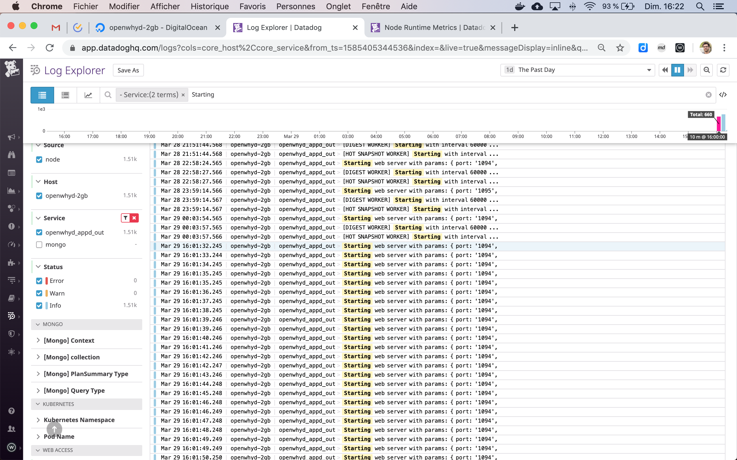Open the Metrics explorer sidebar icon
The image size is (737, 460).
pos(11,191)
